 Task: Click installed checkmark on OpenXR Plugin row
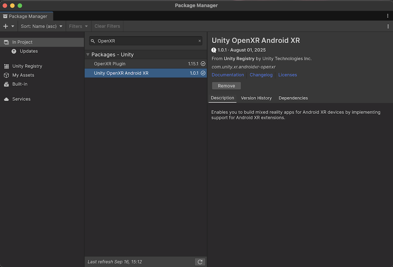click(x=203, y=64)
